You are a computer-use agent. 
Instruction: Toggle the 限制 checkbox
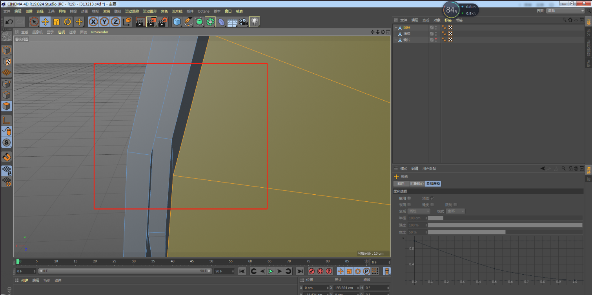[x=455, y=205]
